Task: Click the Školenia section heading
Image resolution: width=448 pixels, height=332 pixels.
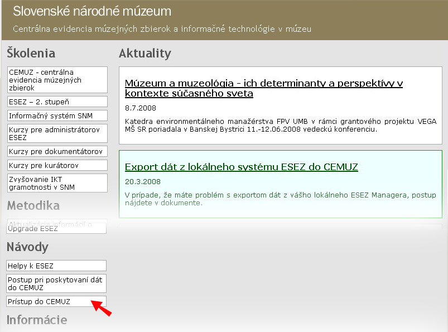Action: pos(31,53)
